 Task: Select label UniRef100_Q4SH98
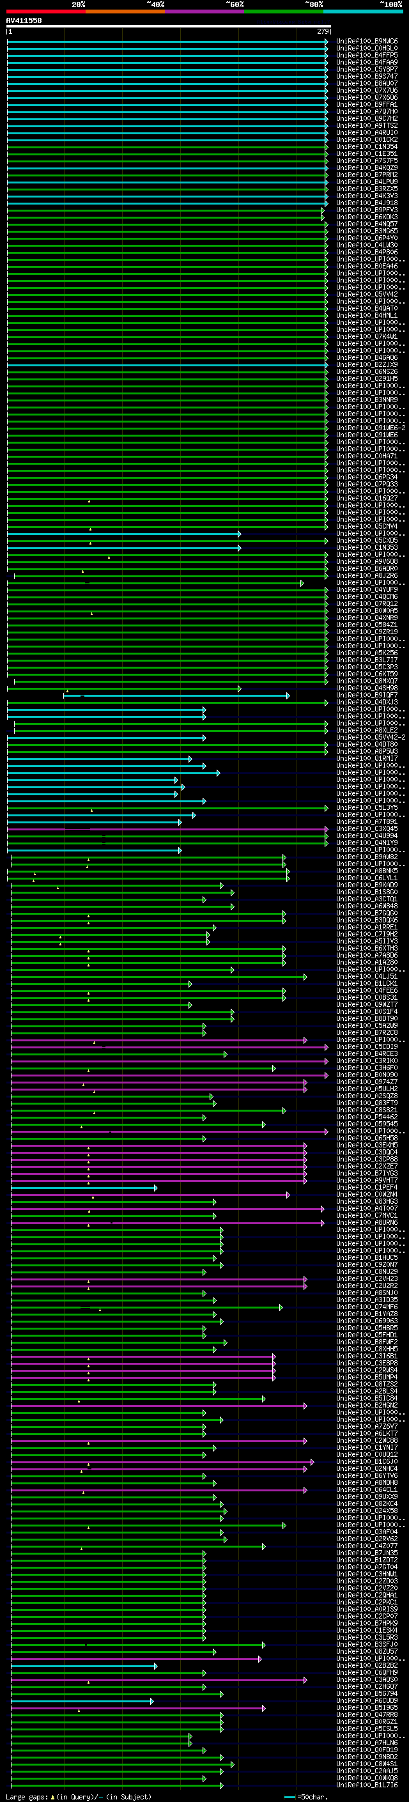click(x=367, y=688)
